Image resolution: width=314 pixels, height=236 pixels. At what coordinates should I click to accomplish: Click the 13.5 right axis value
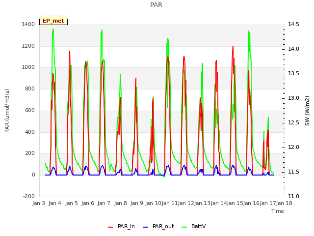[x=293, y=73]
